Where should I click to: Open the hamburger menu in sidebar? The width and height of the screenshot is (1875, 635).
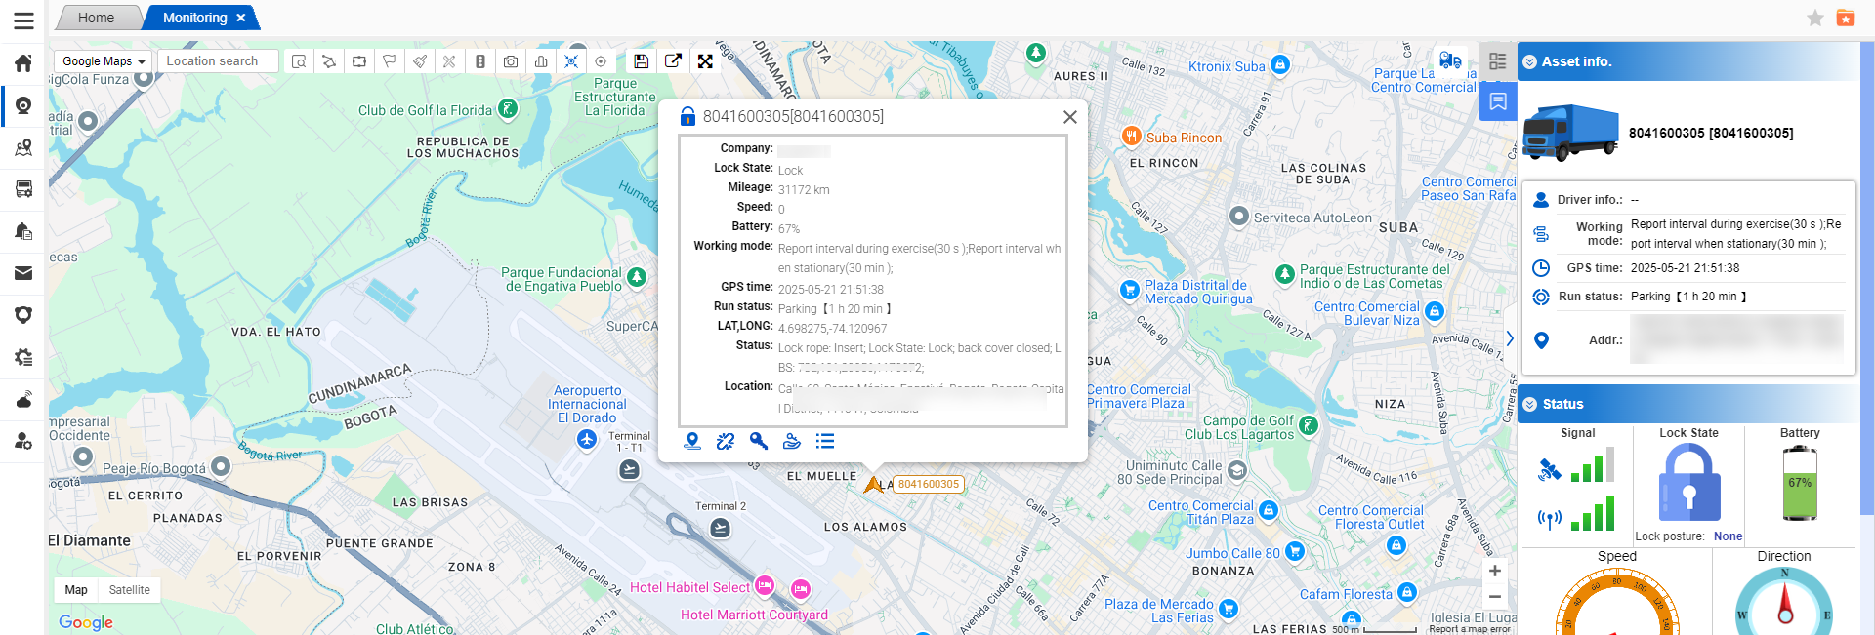23,20
